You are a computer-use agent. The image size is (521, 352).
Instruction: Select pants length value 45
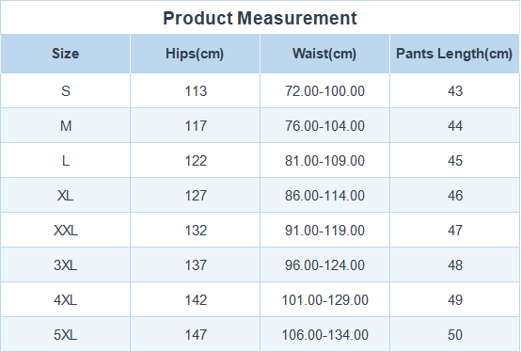[x=455, y=161]
